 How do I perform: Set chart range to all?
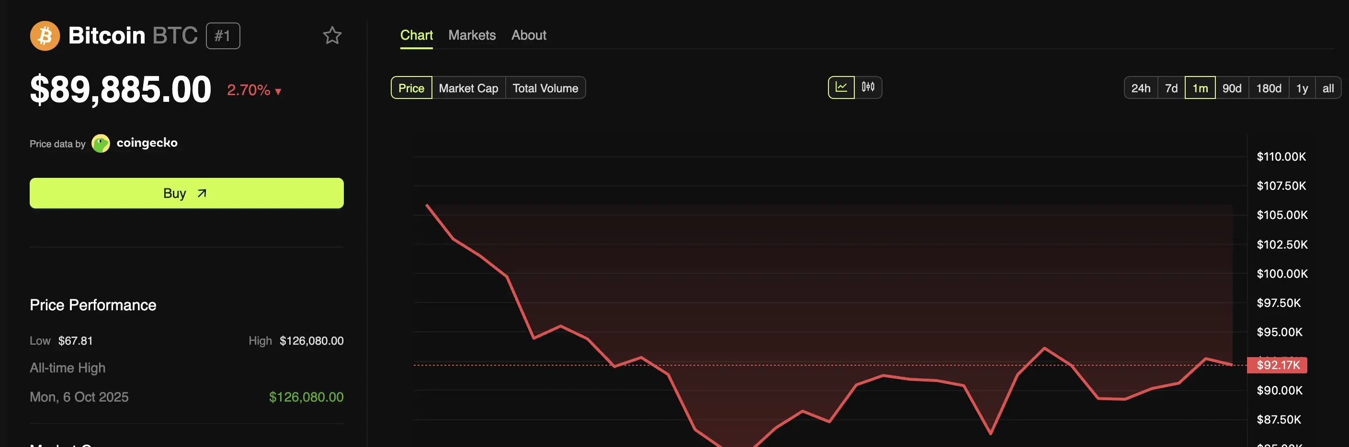pyautogui.click(x=1328, y=88)
